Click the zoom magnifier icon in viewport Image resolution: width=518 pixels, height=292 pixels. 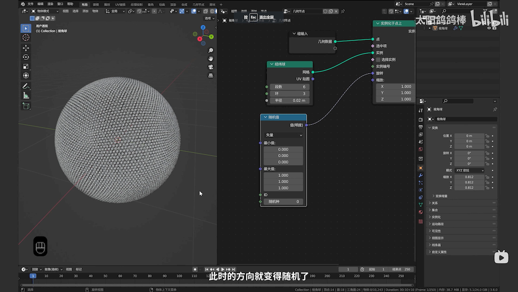point(210,51)
